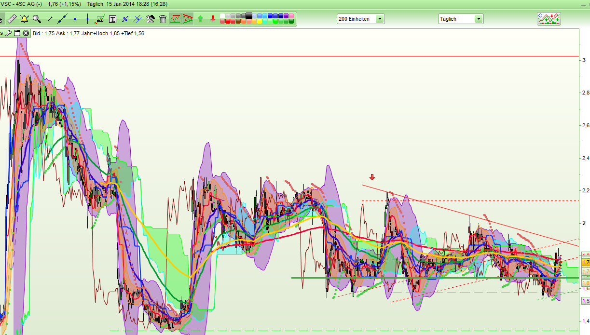590x335 pixels.
Task: Click the 2,8 value on the price axis
Action: coord(586,93)
